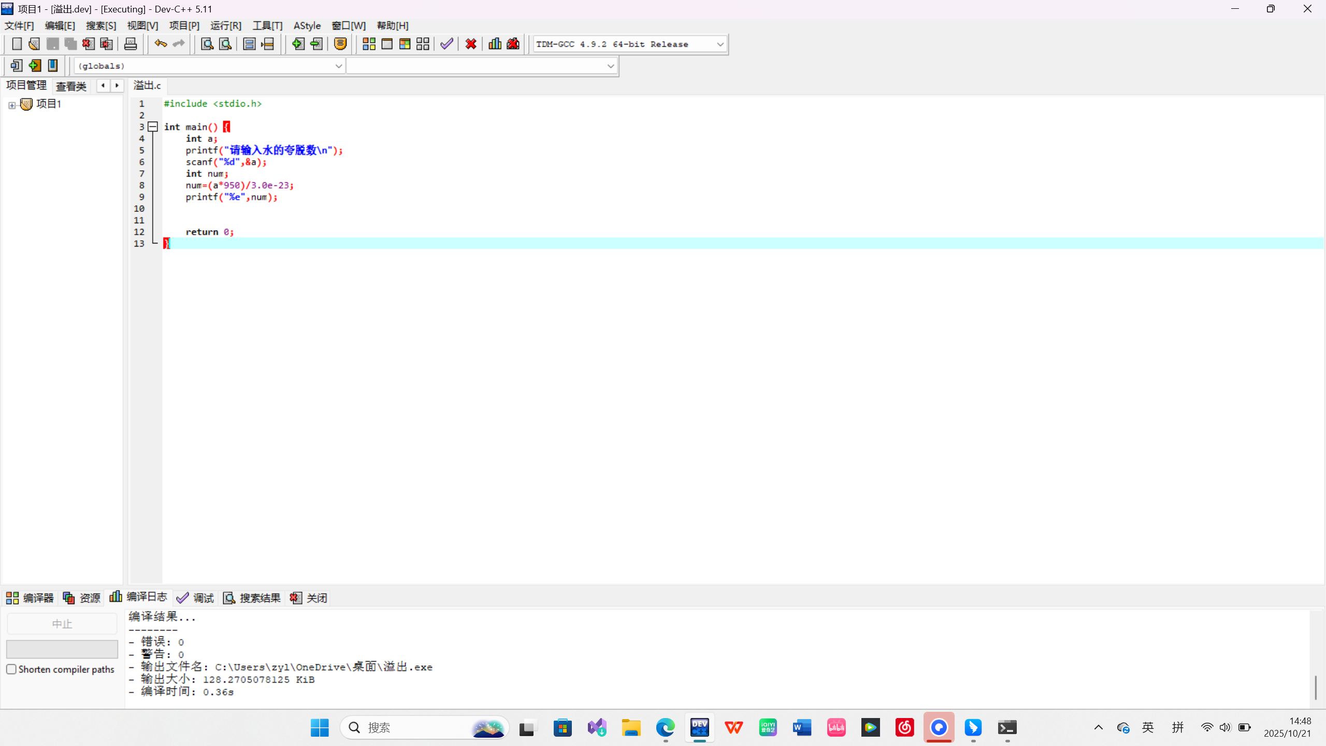Open Microsoft Edge from the taskbar
The image size is (1326, 746).
(665, 728)
